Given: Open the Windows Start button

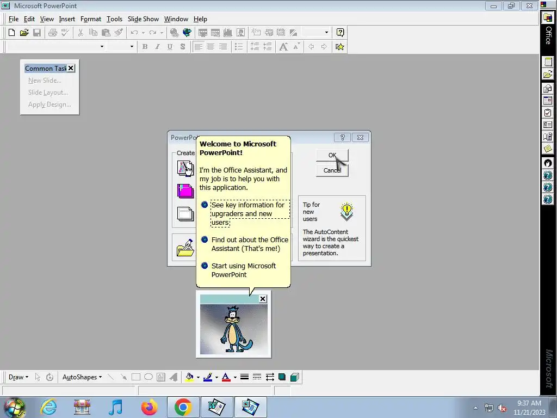Looking at the screenshot, I should 14,408.
